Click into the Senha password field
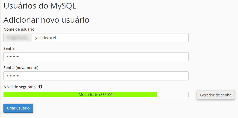This screenshot has height=118, width=238. 96,57
